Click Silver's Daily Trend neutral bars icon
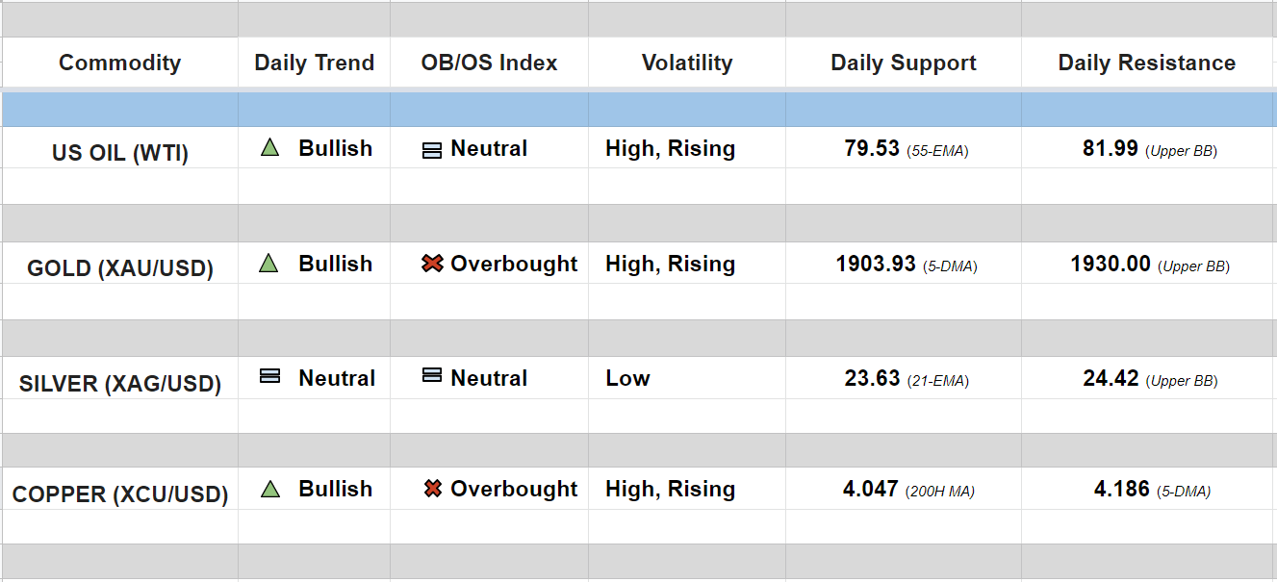The image size is (1277, 582). click(x=270, y=377)
